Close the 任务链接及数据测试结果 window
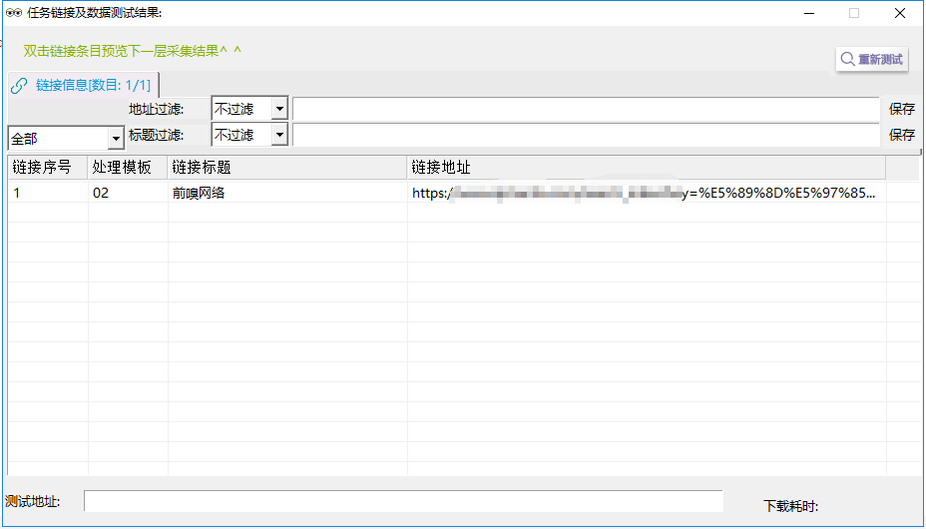926x529 pixels. 900,13
